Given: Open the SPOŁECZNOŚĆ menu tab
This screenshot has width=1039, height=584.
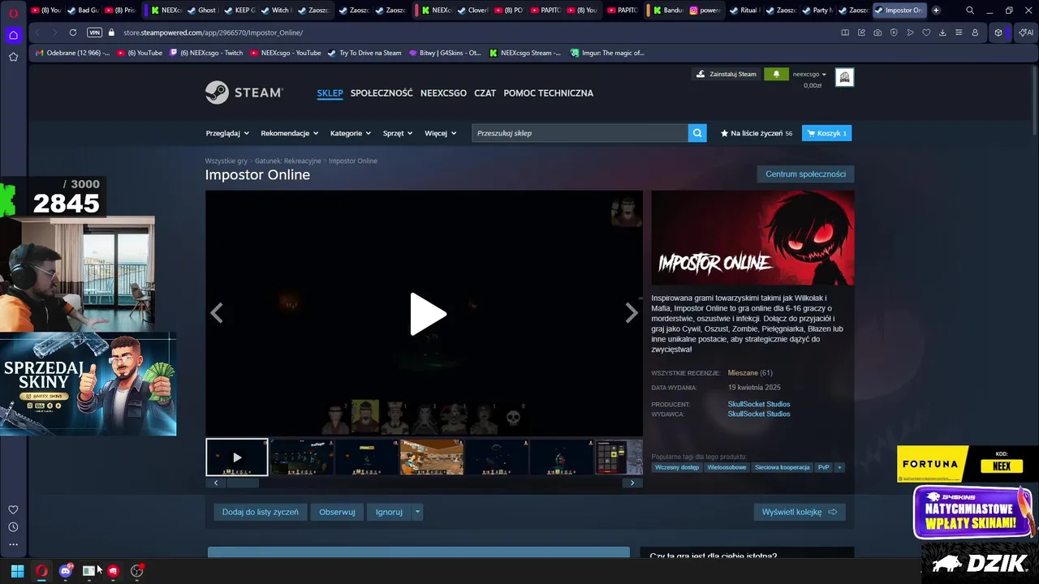Looking at the screenshot, I should (x=382, y=93).
